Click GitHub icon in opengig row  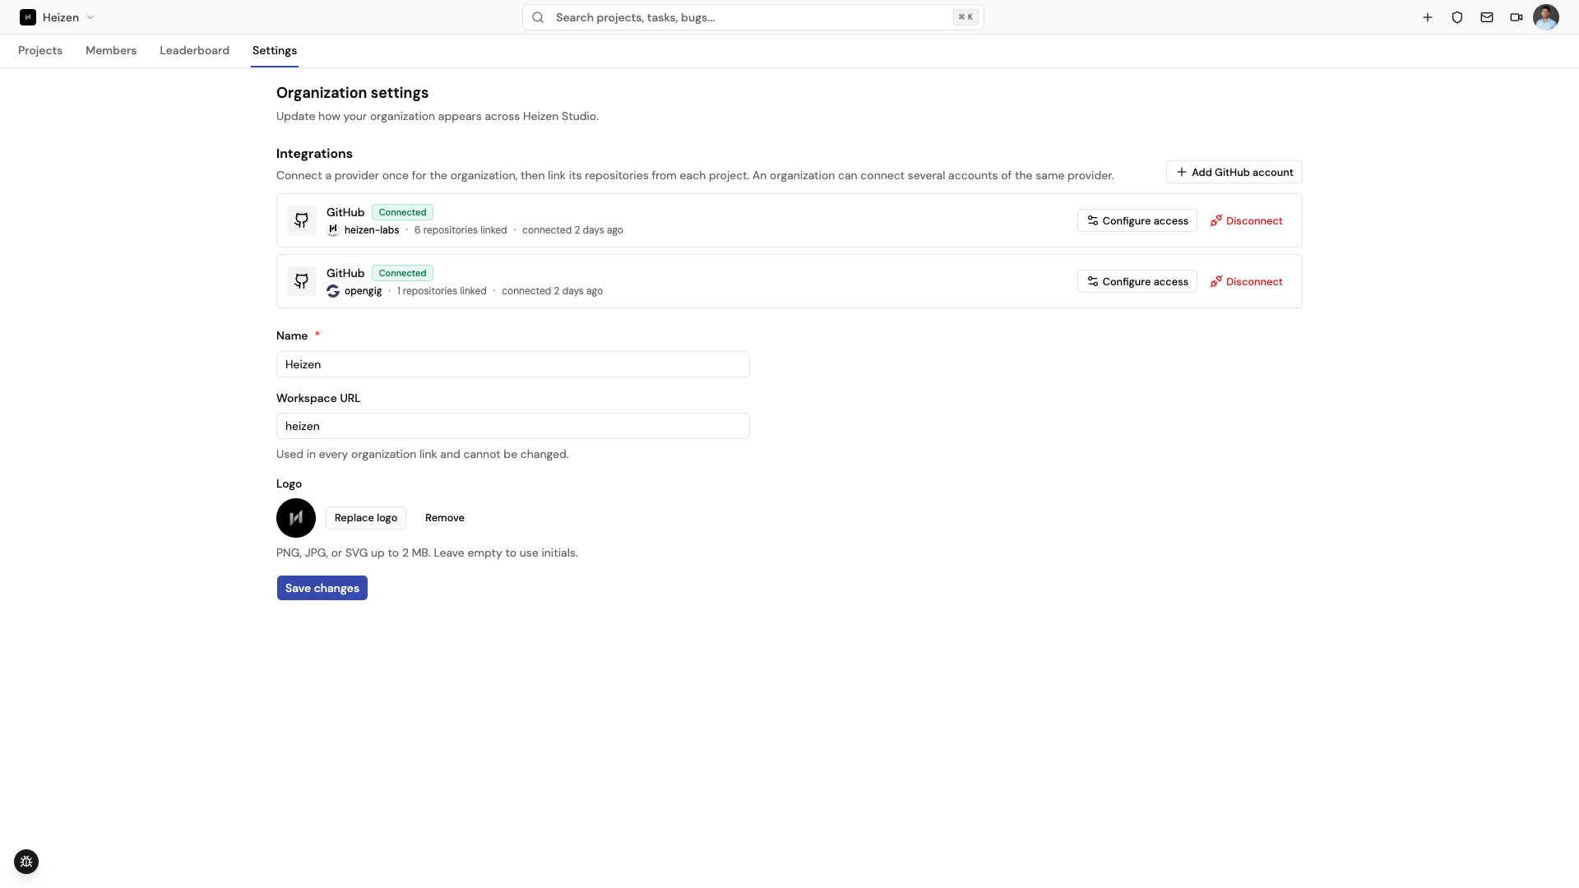pos(302,281)
